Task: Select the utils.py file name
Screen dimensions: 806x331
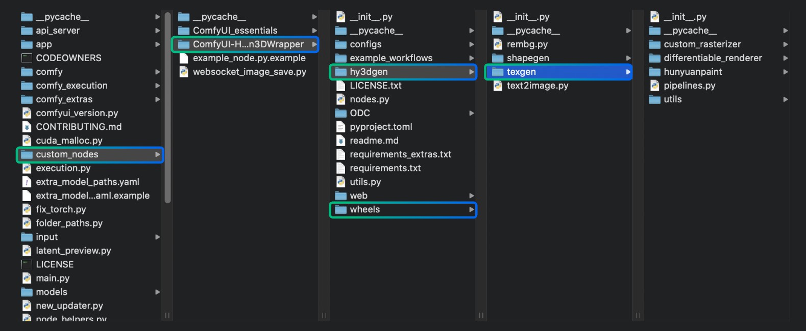Action: pos(365,182)
